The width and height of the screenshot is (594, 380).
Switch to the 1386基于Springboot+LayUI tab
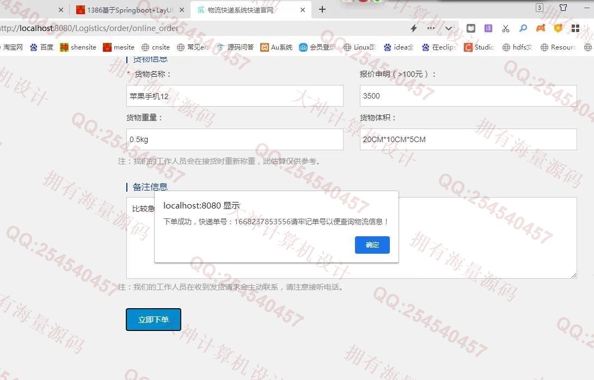coord(130,10)
